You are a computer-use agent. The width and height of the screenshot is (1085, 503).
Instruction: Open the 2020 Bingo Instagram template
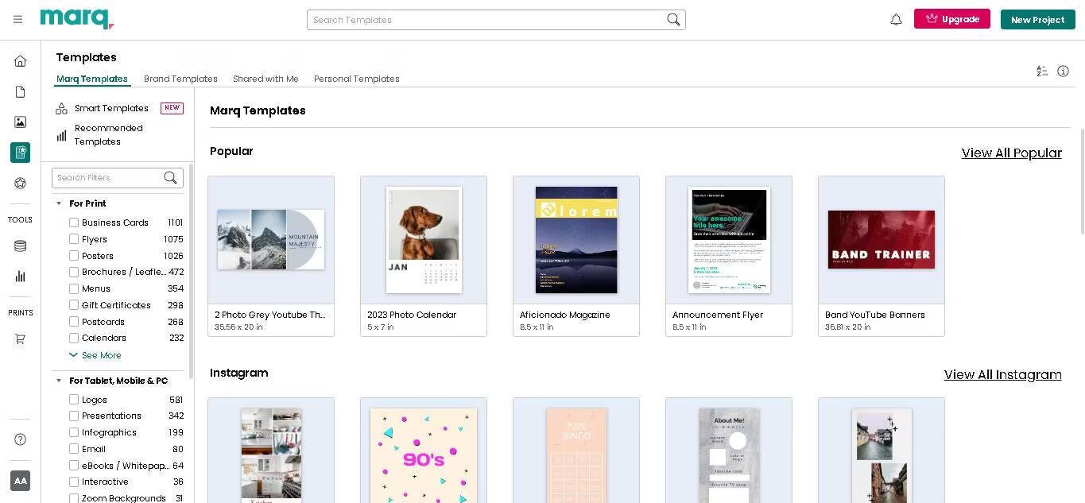click(576, 451)
